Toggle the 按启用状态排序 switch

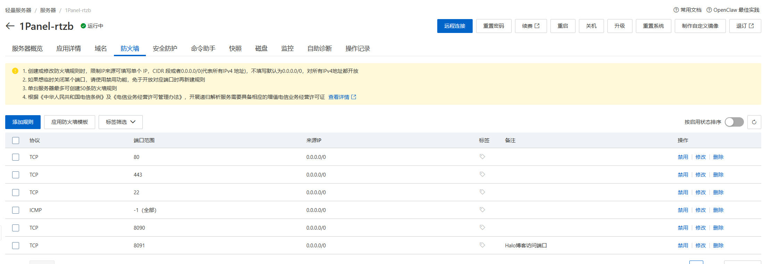coord(734,122)
